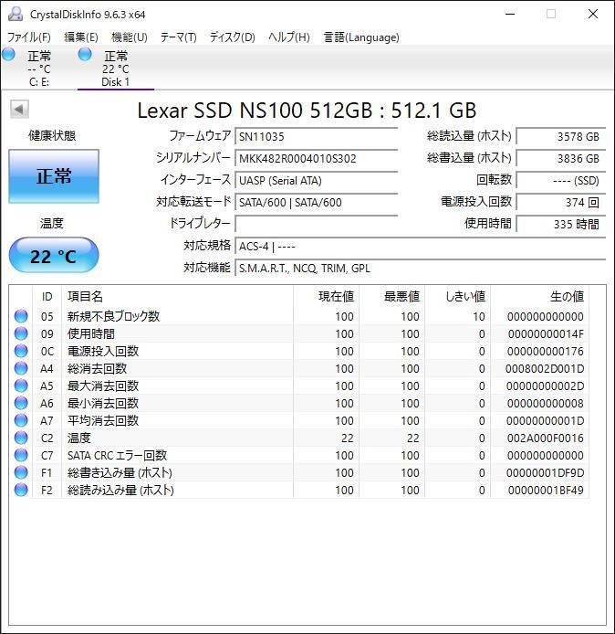Click raw value 002A000F0016
Viewport: 615px width, 634px height.
pos(545,439)
